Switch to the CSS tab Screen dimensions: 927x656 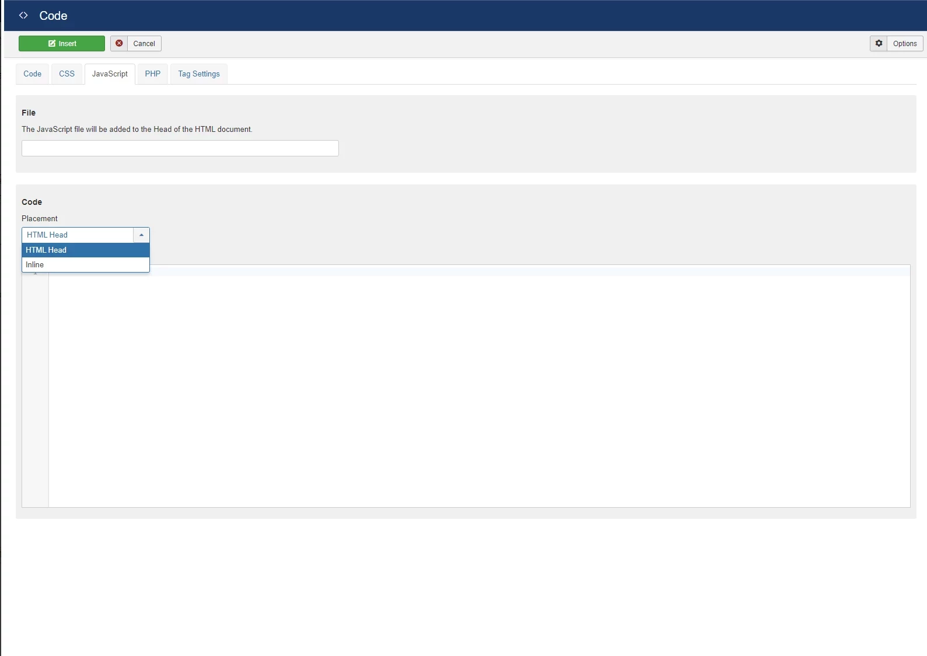coord(67,74)
